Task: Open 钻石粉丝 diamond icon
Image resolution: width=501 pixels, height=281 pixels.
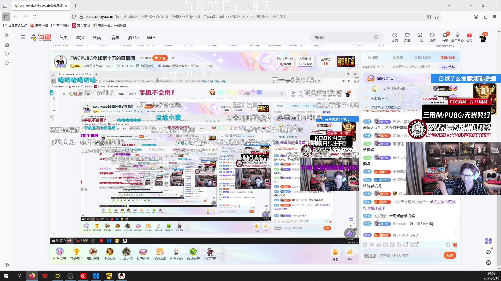Action: 143,254
